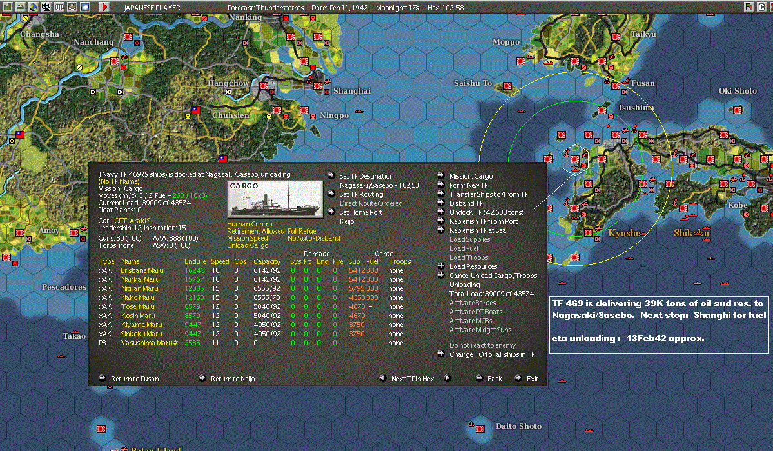Viewport: 773px width, 451px height.
Task: Select the Brisbane Maru ship name
Action: [x=141, y=271]
